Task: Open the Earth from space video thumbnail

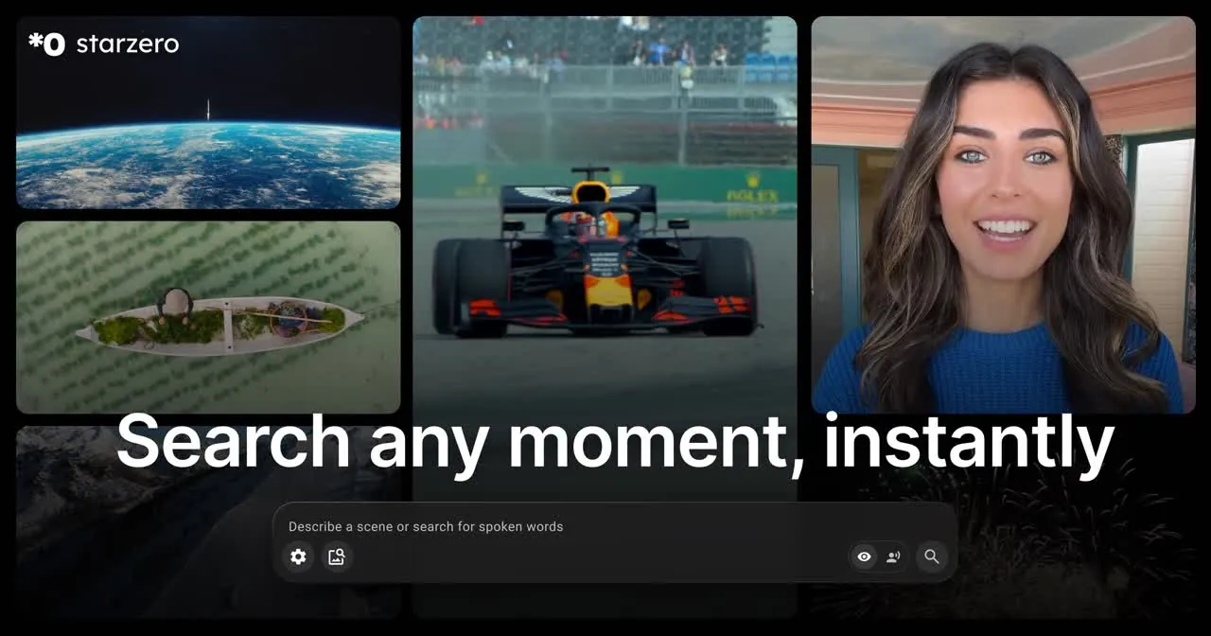Action: (x=208, y=113)
